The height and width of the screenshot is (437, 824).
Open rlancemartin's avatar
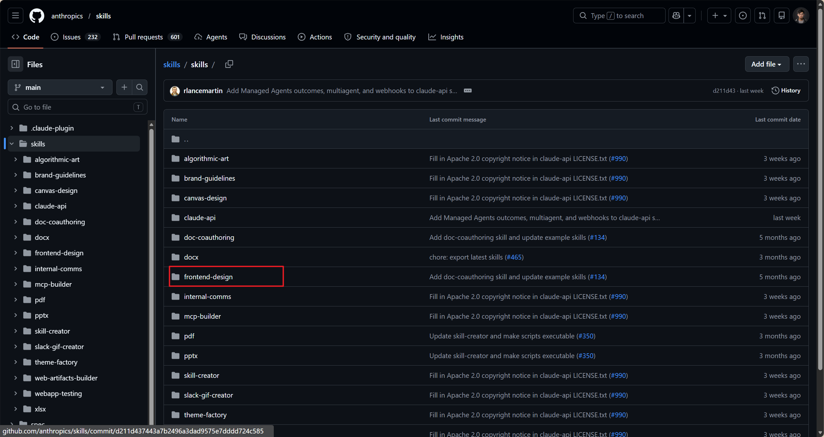click(x=175, y=91)
